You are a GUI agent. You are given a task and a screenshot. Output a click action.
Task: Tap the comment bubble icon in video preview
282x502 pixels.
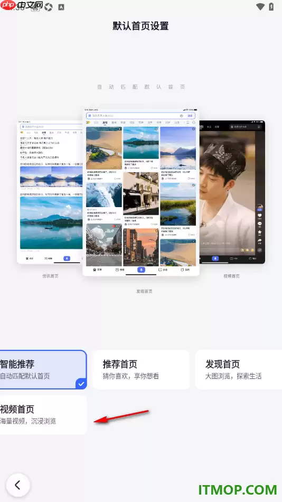(x=260, y=224)
